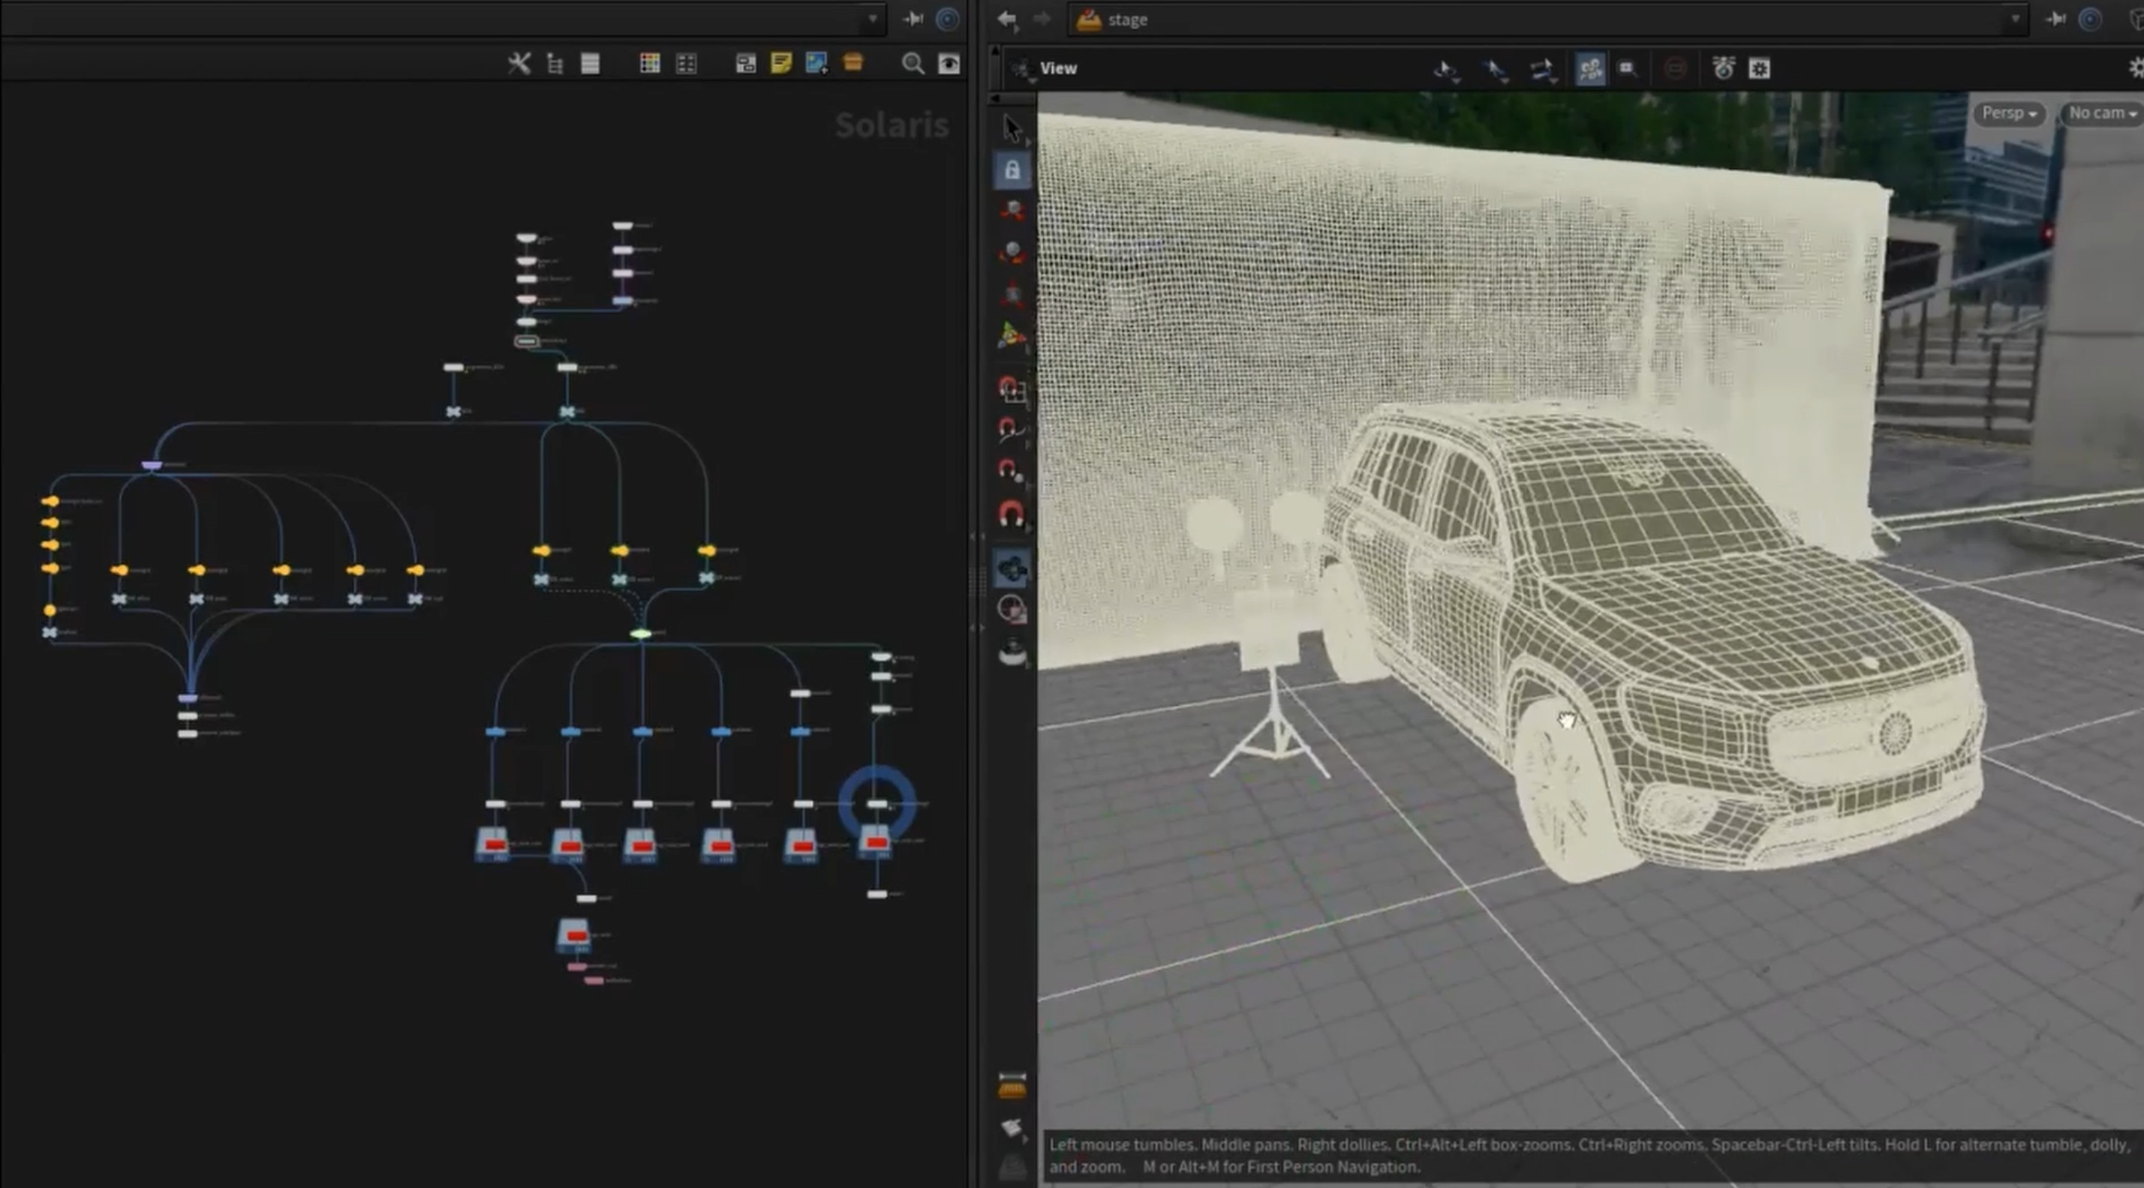
Task: Add a background image to network
Action: click(816, 64)
